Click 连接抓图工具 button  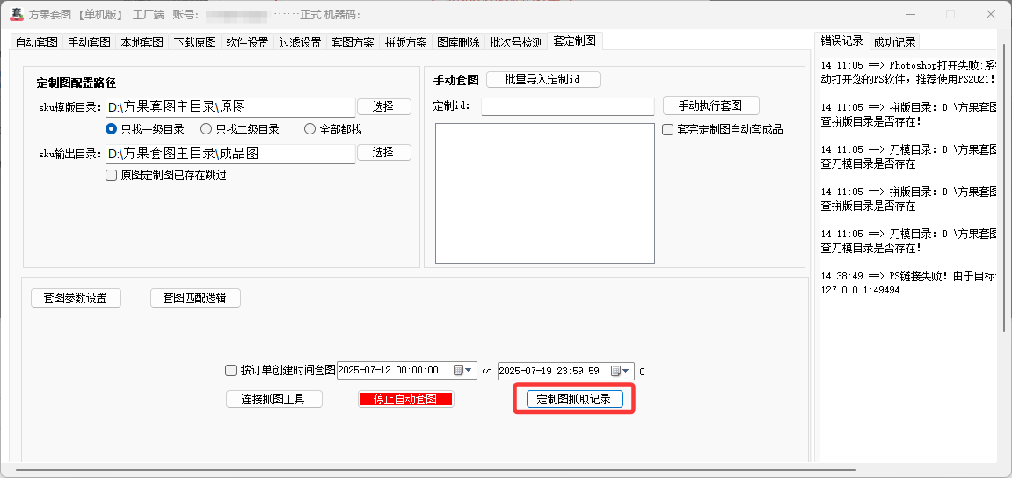[x=274, y=399]
